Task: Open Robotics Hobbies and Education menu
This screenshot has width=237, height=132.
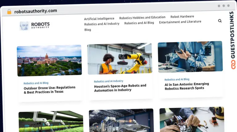Action: (x=142, y=18)
